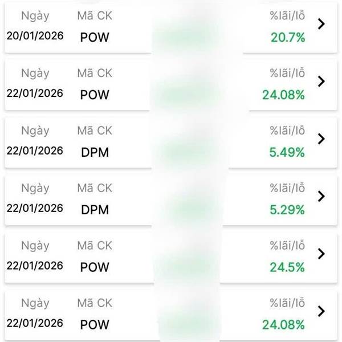Select the "%lãi/lỗ" label above 24.5%

tap(287, 246)
